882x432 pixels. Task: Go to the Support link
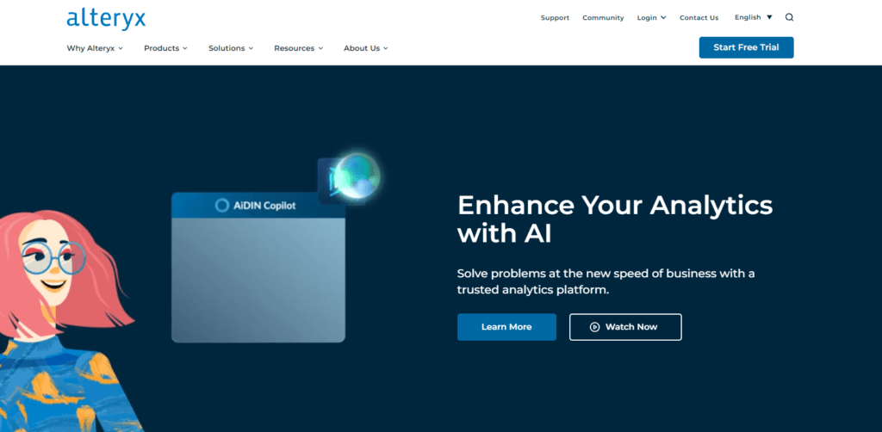click(x=555, y=18)
